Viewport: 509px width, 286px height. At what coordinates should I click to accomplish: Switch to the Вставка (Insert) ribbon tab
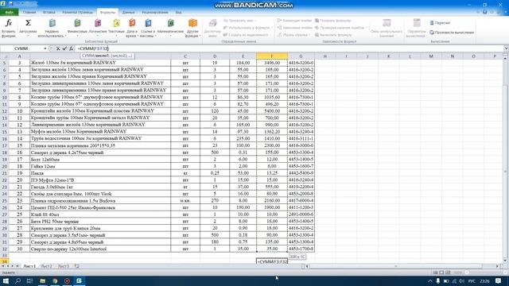(49, 13)
